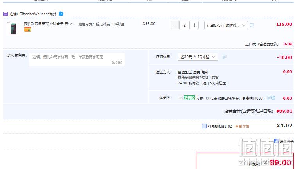The width and height of the screenshot is (297, 169).
Task: Click the comment icon beside the 已省679元 dropdown
Action: pos(252,25)
